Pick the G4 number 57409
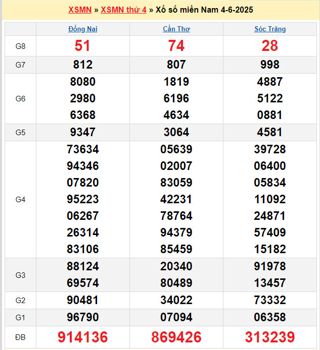Viewport: 320px width, 350px height. click(x=270, y=232)
